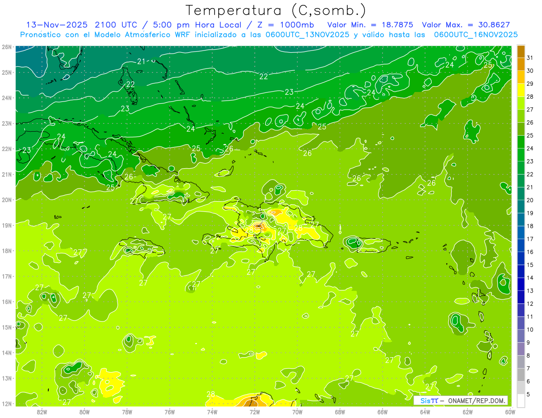The height and width of the screenshot is (418, 542).
Task: Click the 'Temperatura (C,somb.)' map title
Action: pyautogui.click(x=276, y=10)
